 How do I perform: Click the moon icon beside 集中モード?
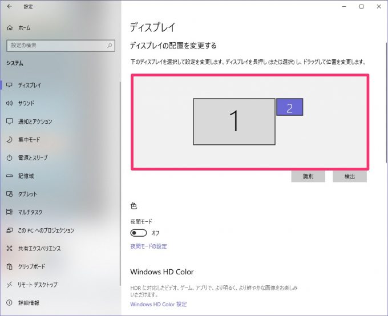click(x=9, y=139)
